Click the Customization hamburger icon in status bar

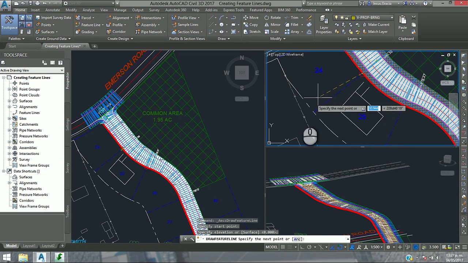[x=464, y=247]
